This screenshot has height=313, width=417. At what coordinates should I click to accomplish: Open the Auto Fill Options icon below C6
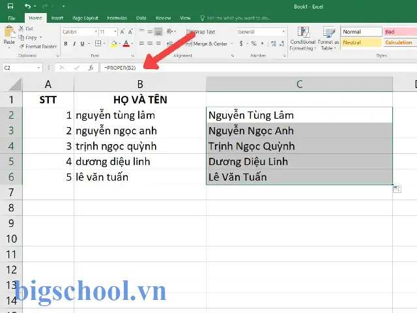pyautogui.click(x=397, y=189)
